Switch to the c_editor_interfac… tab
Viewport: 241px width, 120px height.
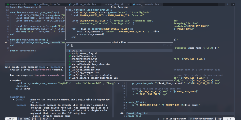click(49, 4)
